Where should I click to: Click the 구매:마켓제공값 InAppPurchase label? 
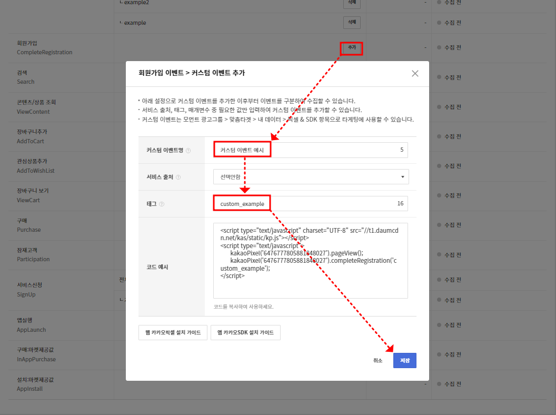click(36, 355)
